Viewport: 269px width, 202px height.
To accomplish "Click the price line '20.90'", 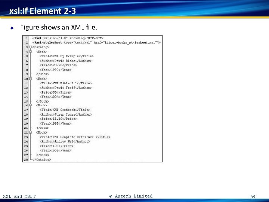I will 58,65.
